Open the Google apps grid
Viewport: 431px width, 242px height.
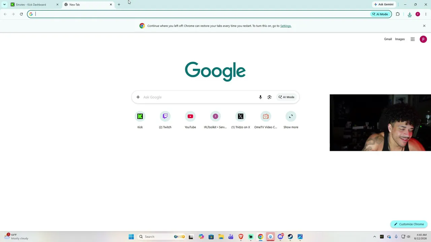tap(412, 39)
